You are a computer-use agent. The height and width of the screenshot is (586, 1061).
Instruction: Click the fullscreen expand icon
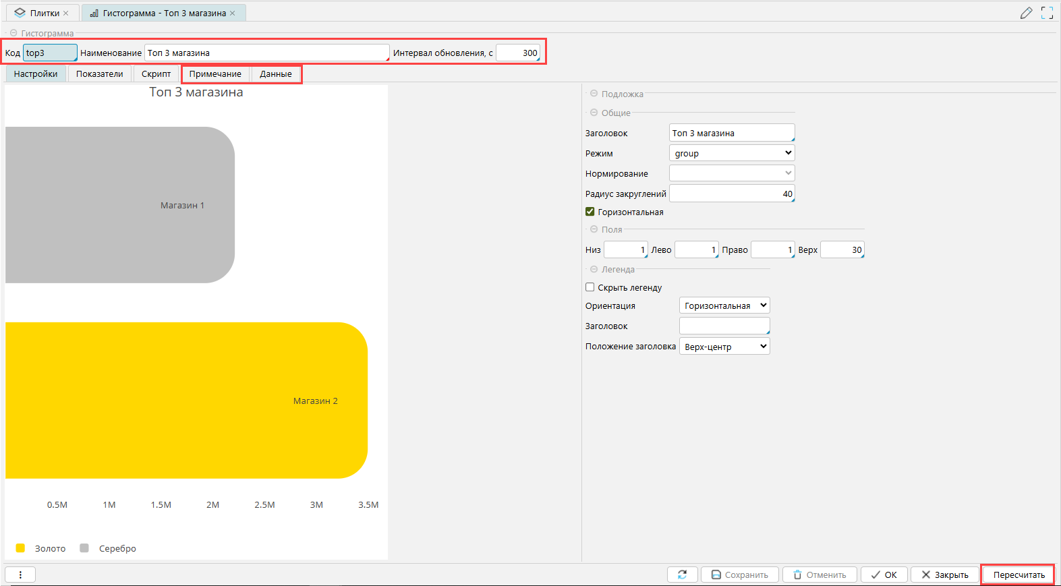click(x=1047, y=13)
